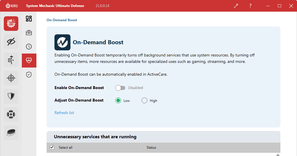Viewport: 297px width, 156px height.
Task: Click the Refresh list link
Action: coord(64,113)
